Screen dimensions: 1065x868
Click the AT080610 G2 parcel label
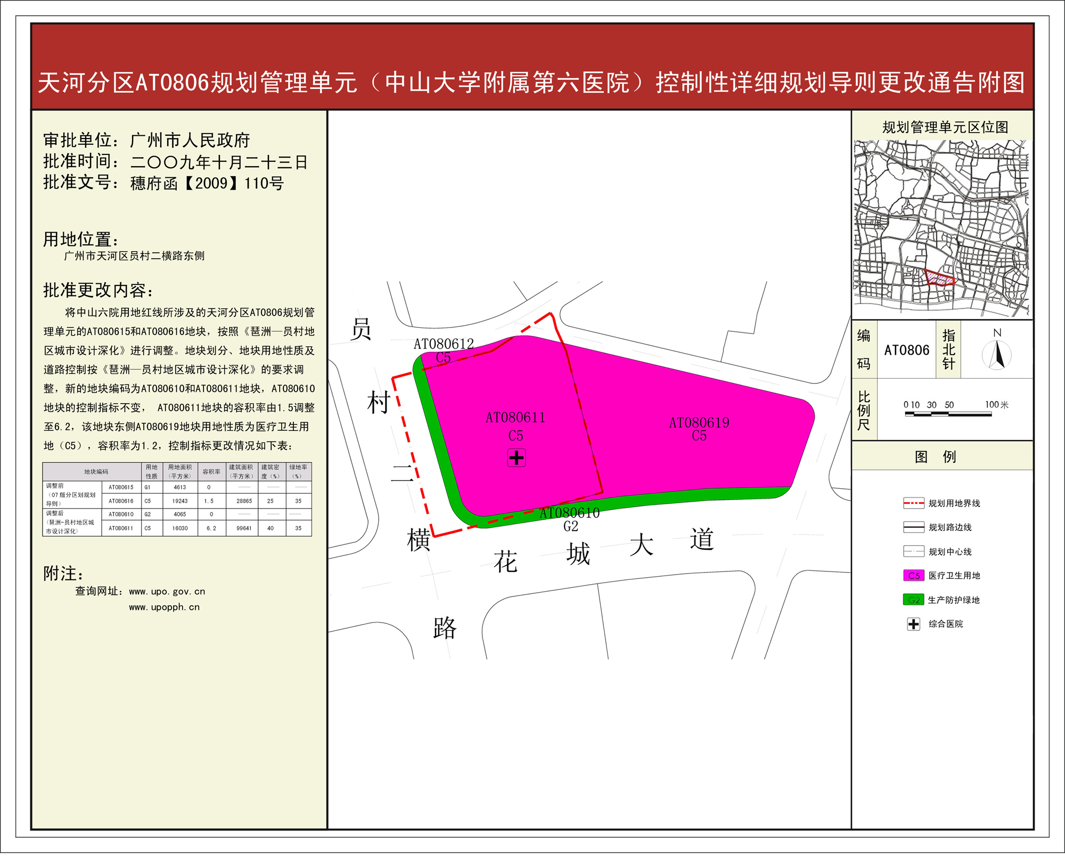[570, 513]
